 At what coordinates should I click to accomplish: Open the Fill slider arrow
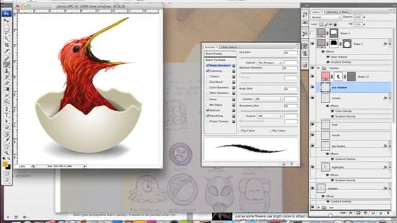click(x=364, y=24)
